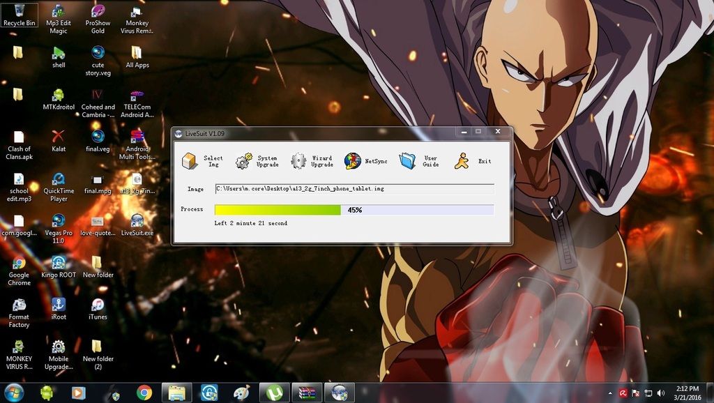The image size is (714, 403).
Task: Show hidden system tray icons
Action: point(610,393)
